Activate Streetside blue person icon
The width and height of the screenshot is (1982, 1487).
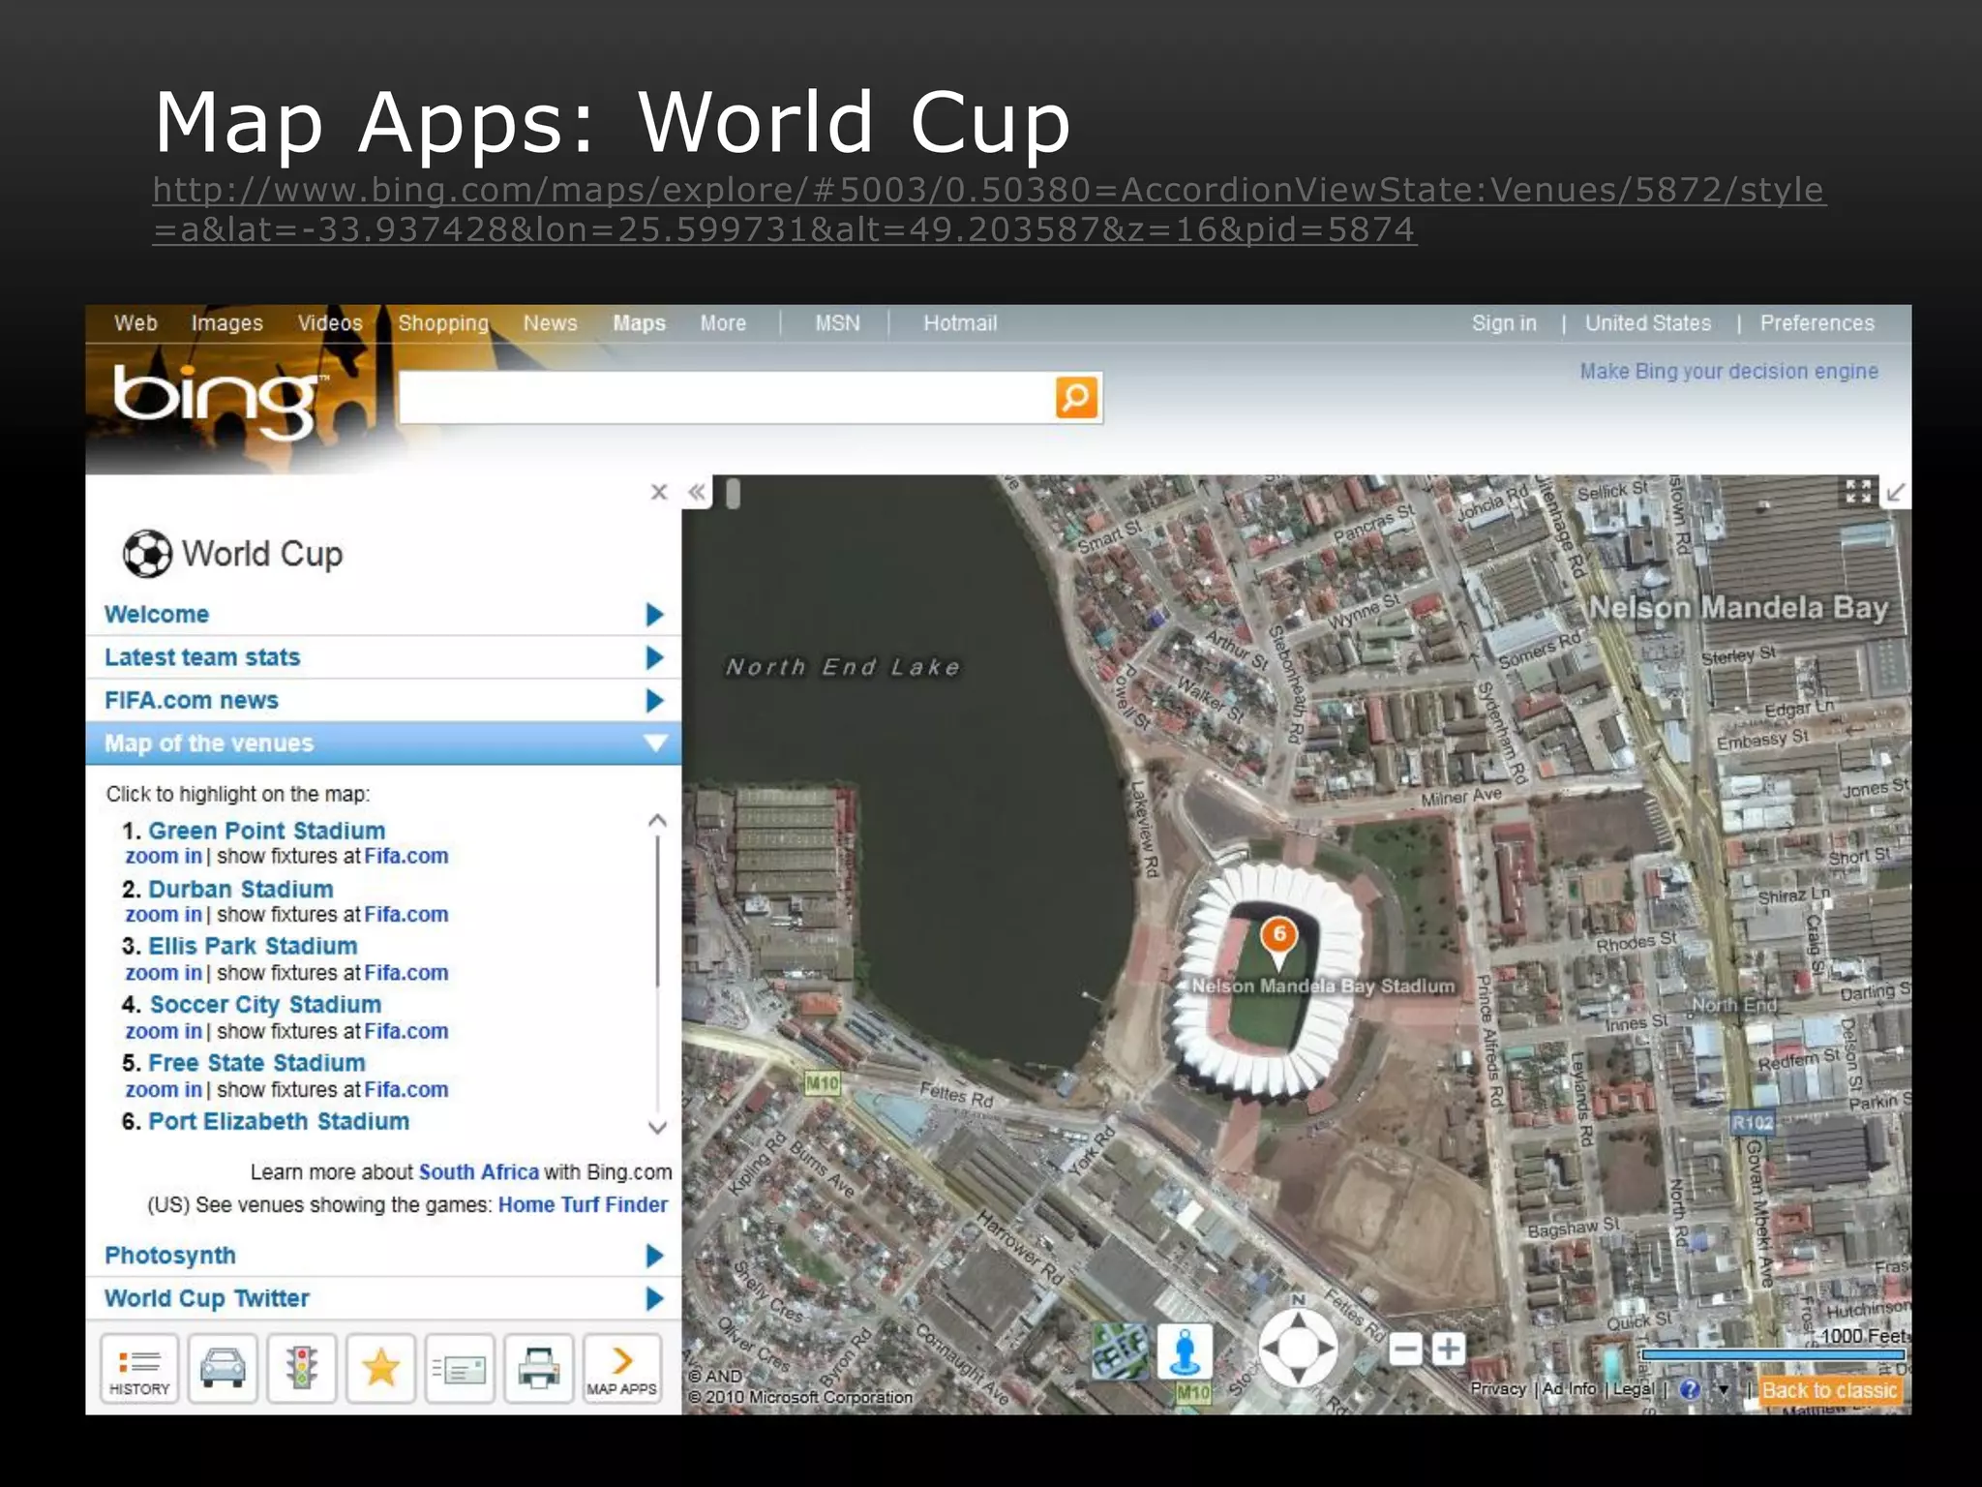coord(1185,1350)
